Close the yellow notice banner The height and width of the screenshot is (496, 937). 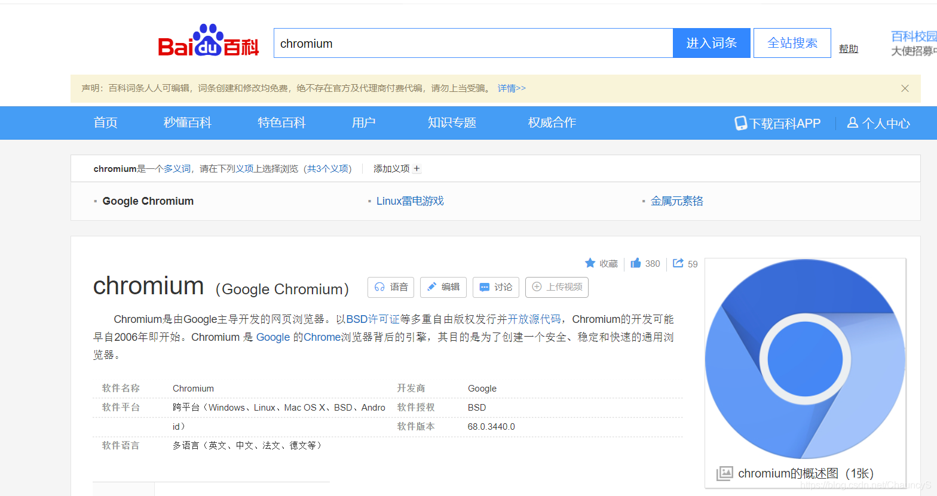(x=905, y=88)
